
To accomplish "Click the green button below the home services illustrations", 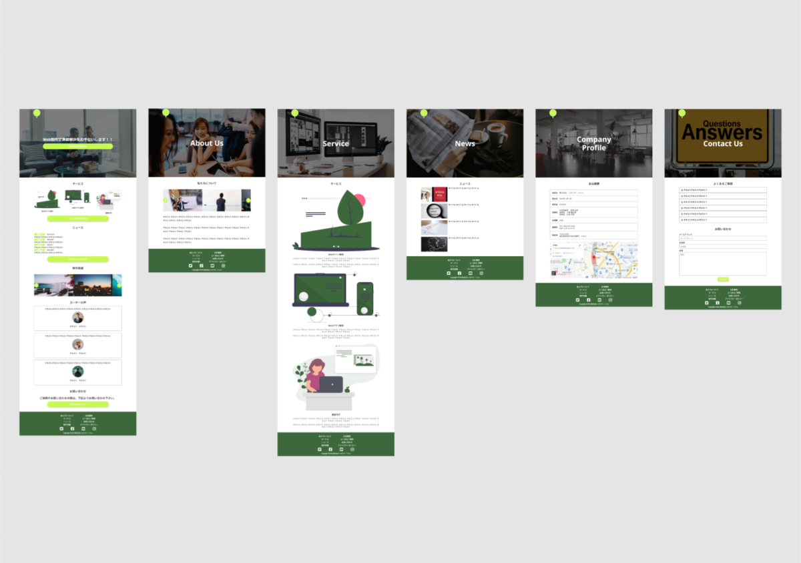I will pos(77,218).
